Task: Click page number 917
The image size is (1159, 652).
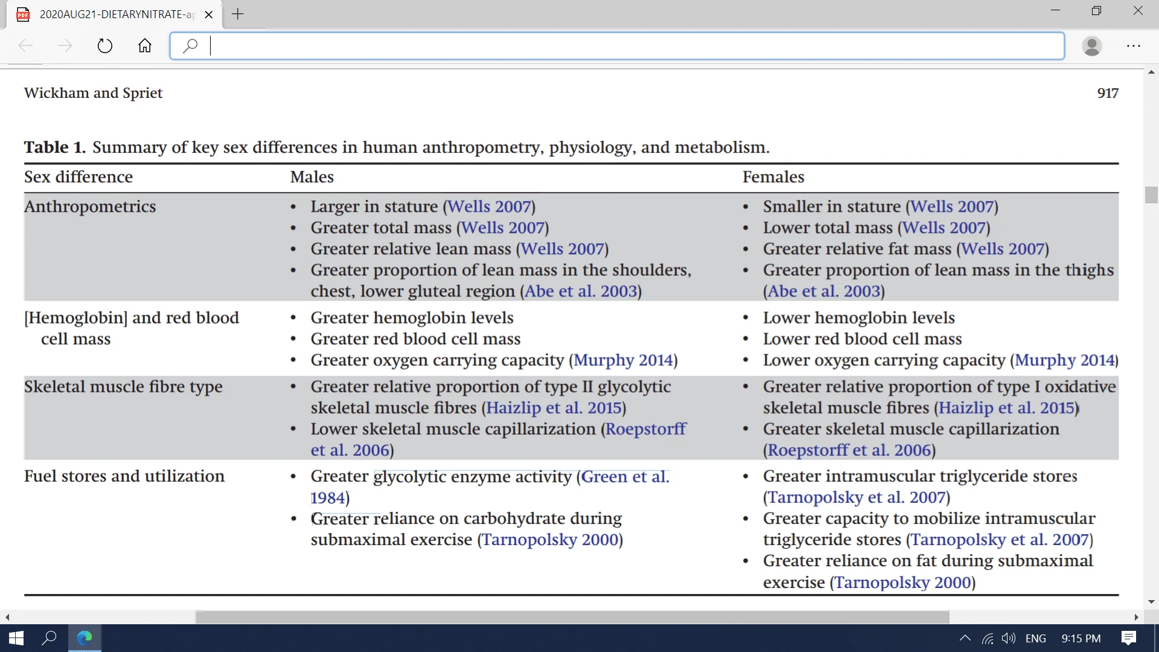Action: coord(1108,93)
